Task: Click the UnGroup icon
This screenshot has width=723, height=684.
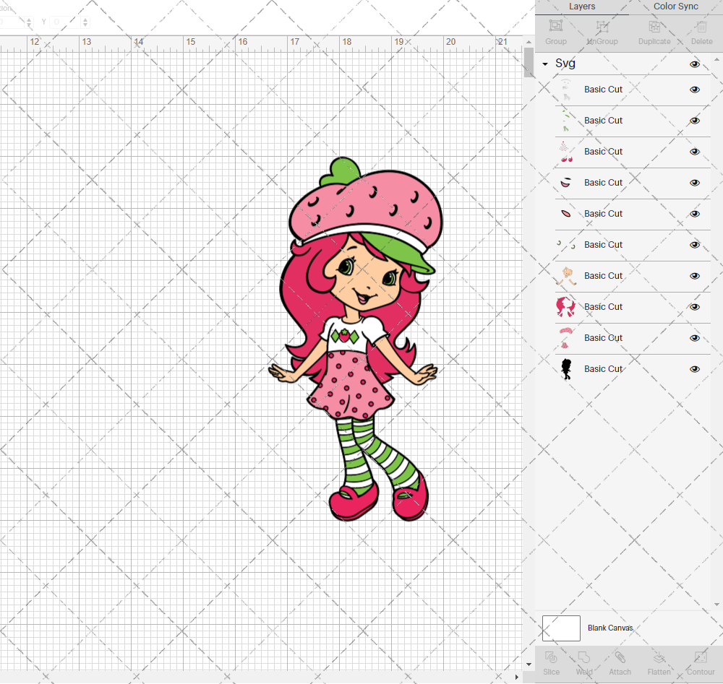Action: point(602,26)
